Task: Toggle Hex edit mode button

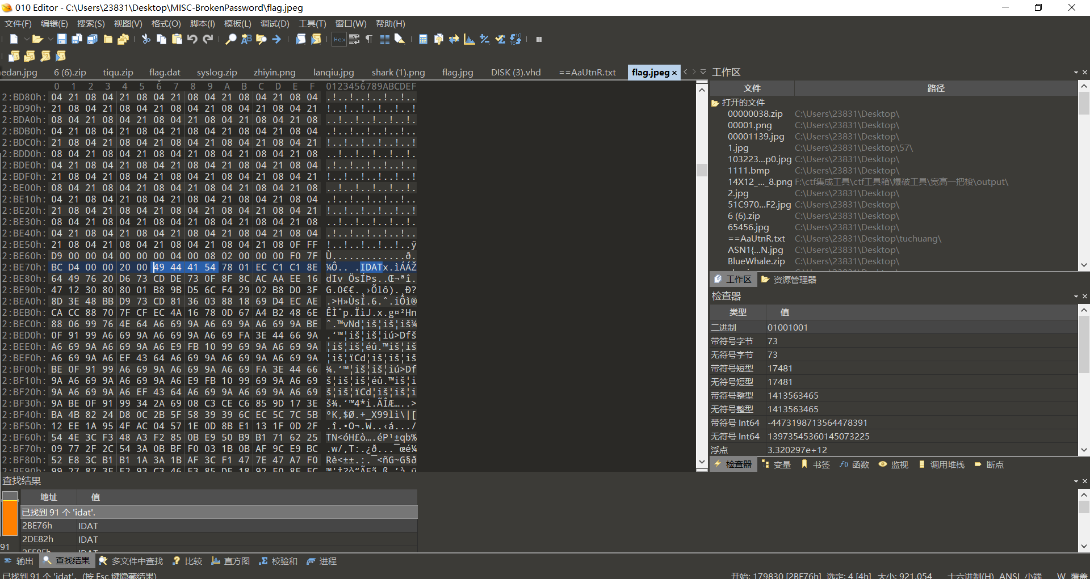Action: pyautogui.click(x=339, y=39)
